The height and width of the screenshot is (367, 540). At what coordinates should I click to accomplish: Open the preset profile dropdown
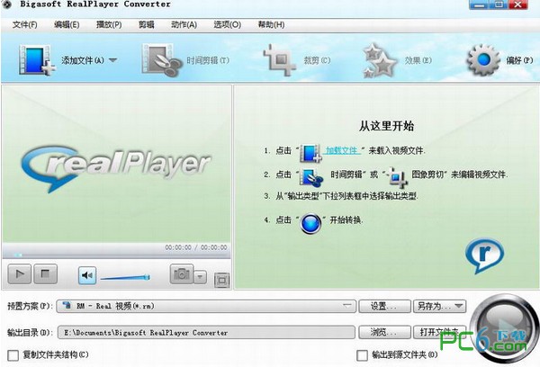click(x=206, y=306)
